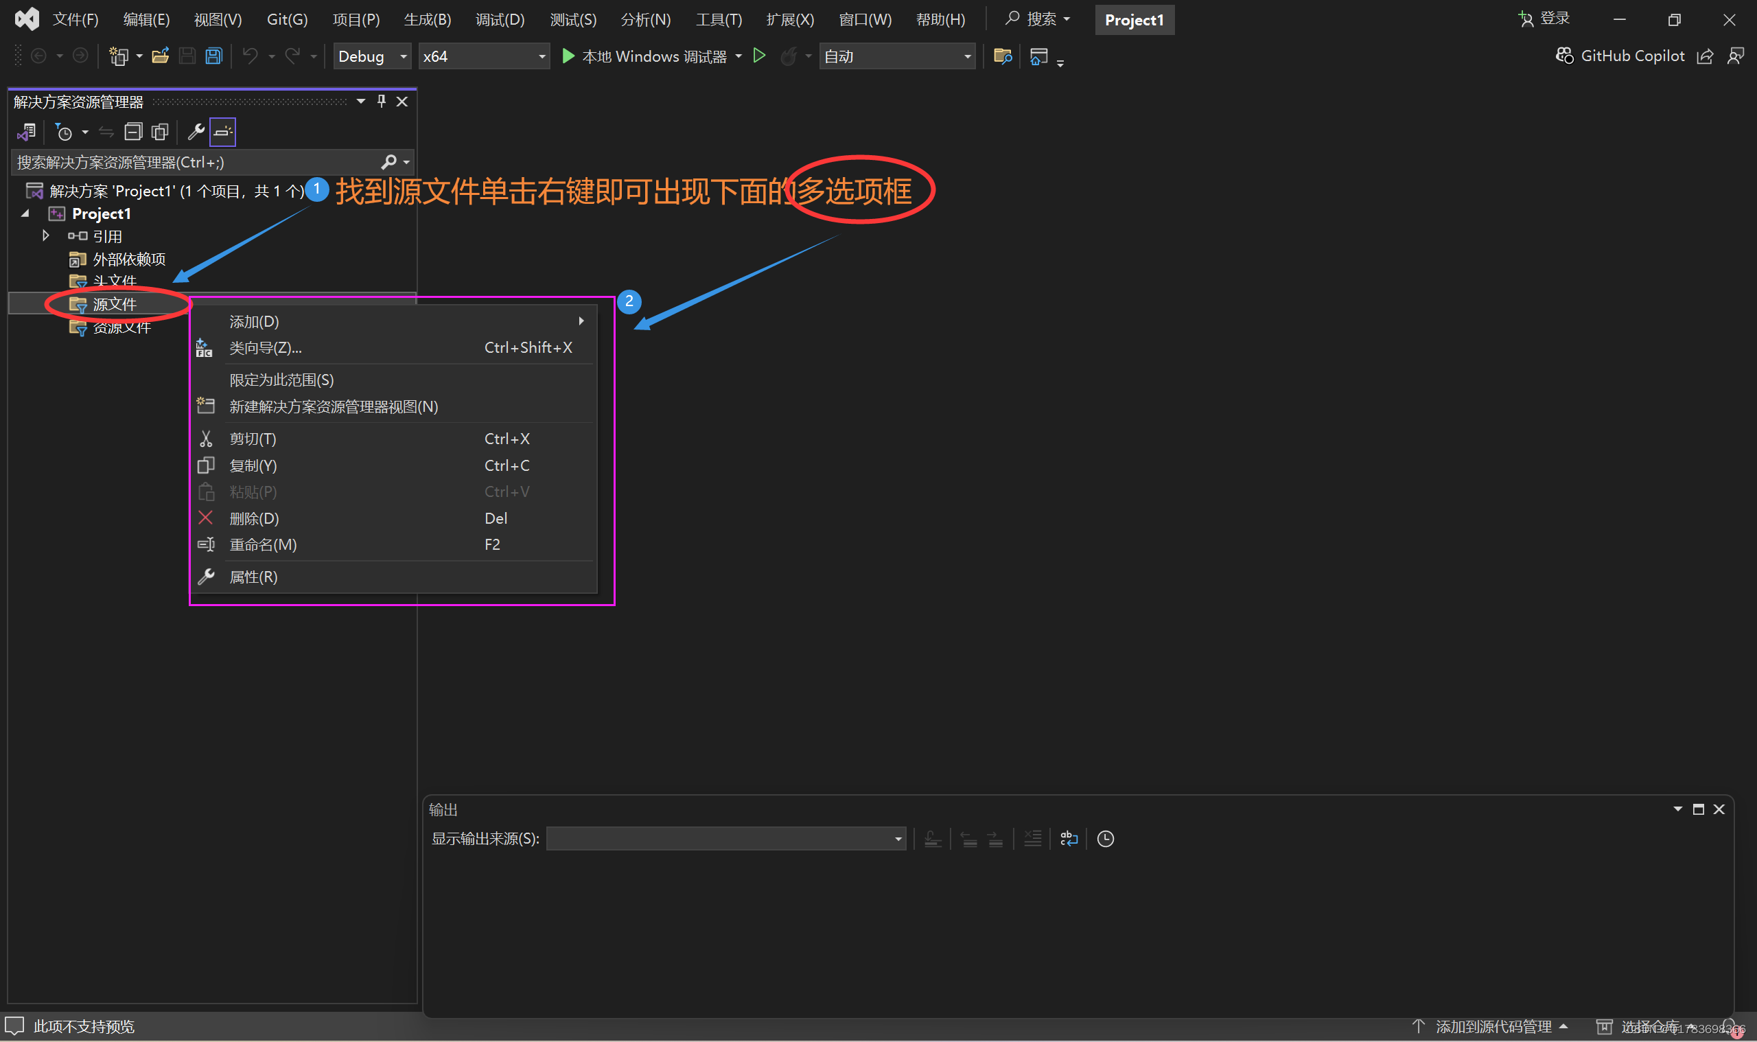Collapse the Project1 tree node
The width and height of the screenshot is (1757, 1042).
click(x=26, y=213)
